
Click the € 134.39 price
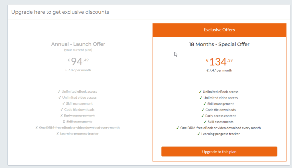click(219, 61)
